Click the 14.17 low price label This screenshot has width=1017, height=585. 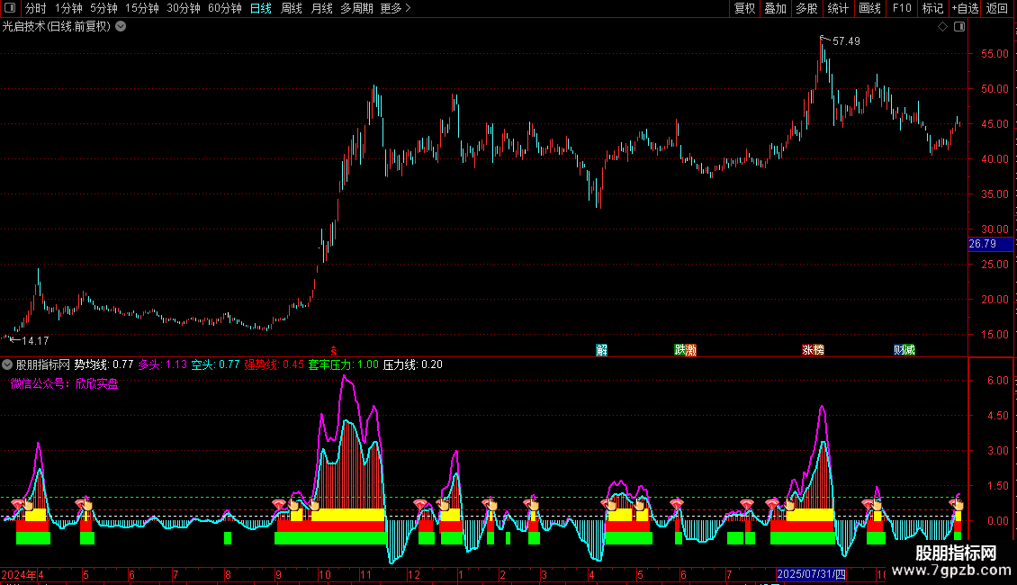(x=35, y=340)
